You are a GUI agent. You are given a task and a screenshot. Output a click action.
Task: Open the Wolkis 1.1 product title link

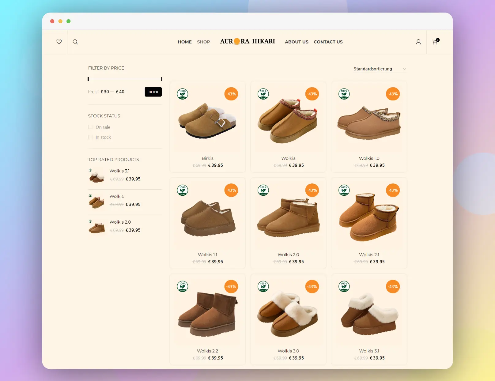click(207, 255)
